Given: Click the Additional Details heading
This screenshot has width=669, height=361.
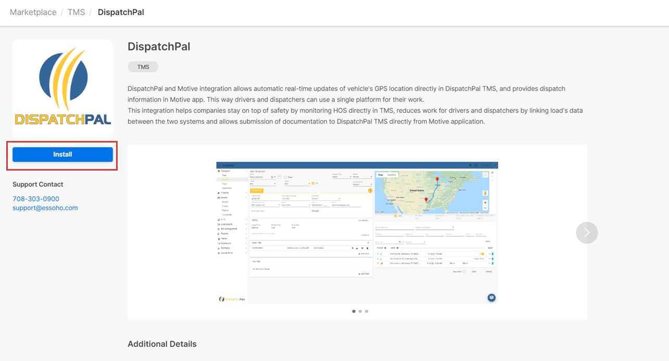Looking at the screenshot, I should (162, 344).
